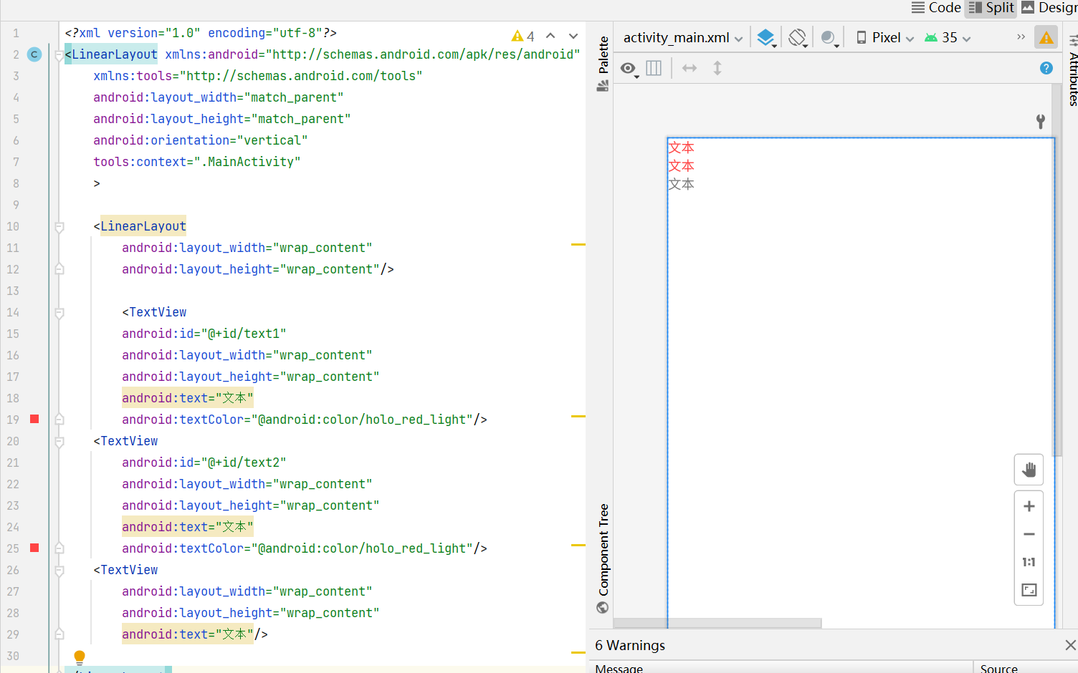Image resolution: width=1078 pixels, height=673 pixels.
Task: Click the horizontal scrollbar under preview
Action: tap(717, 623)
